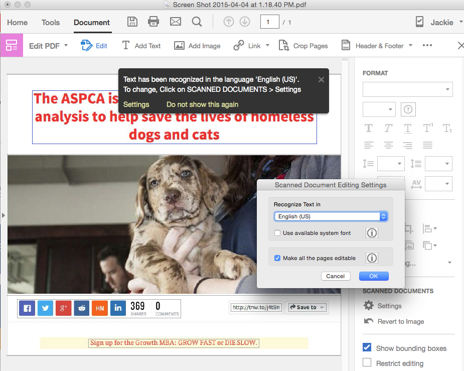464x371 pixels.
Task: Share page on Google Plus
Action: 63,308
